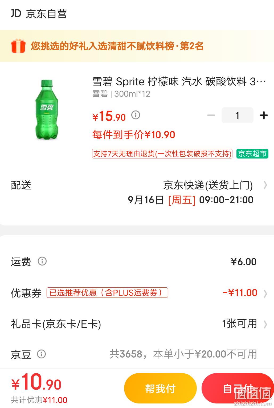Tap 帮我付 pay-for-me button
This screenshot has width=274, height=408.
tap(160, 388)
